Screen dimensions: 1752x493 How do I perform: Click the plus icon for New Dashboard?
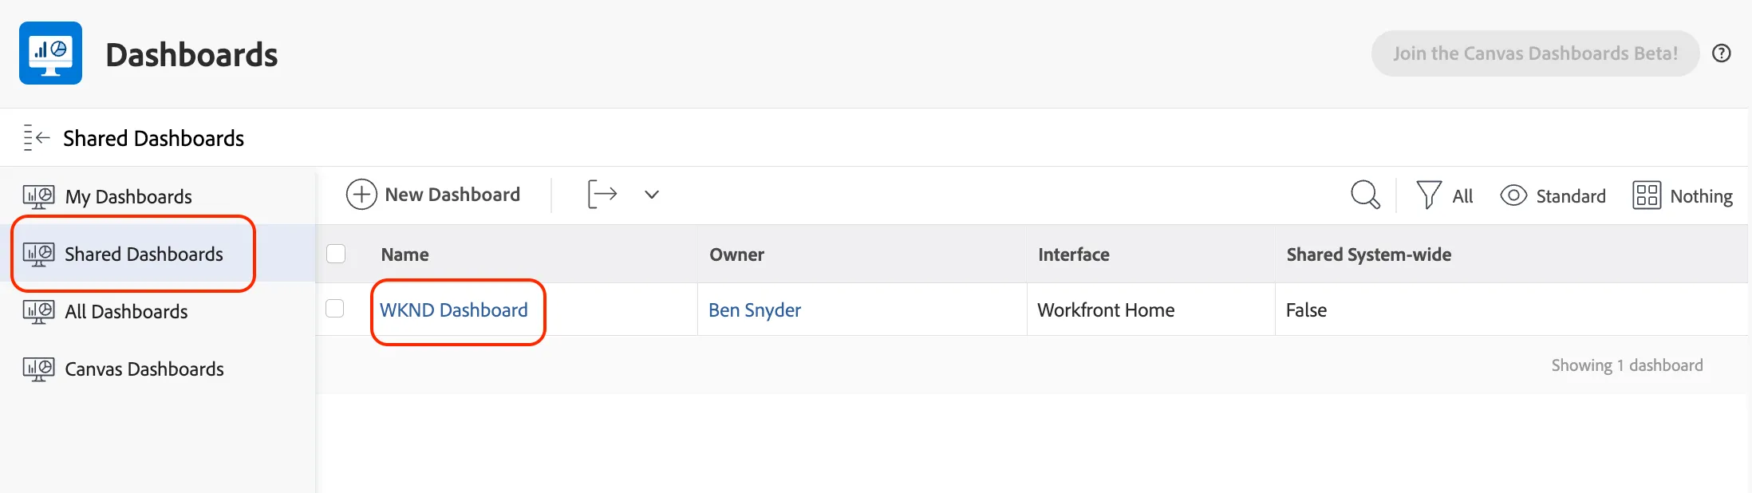pos(361,195)
